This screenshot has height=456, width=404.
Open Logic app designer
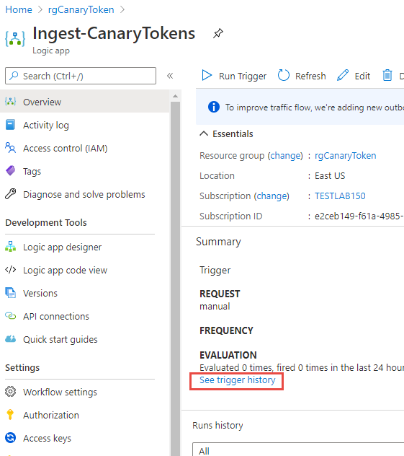(x=84, y=247)
